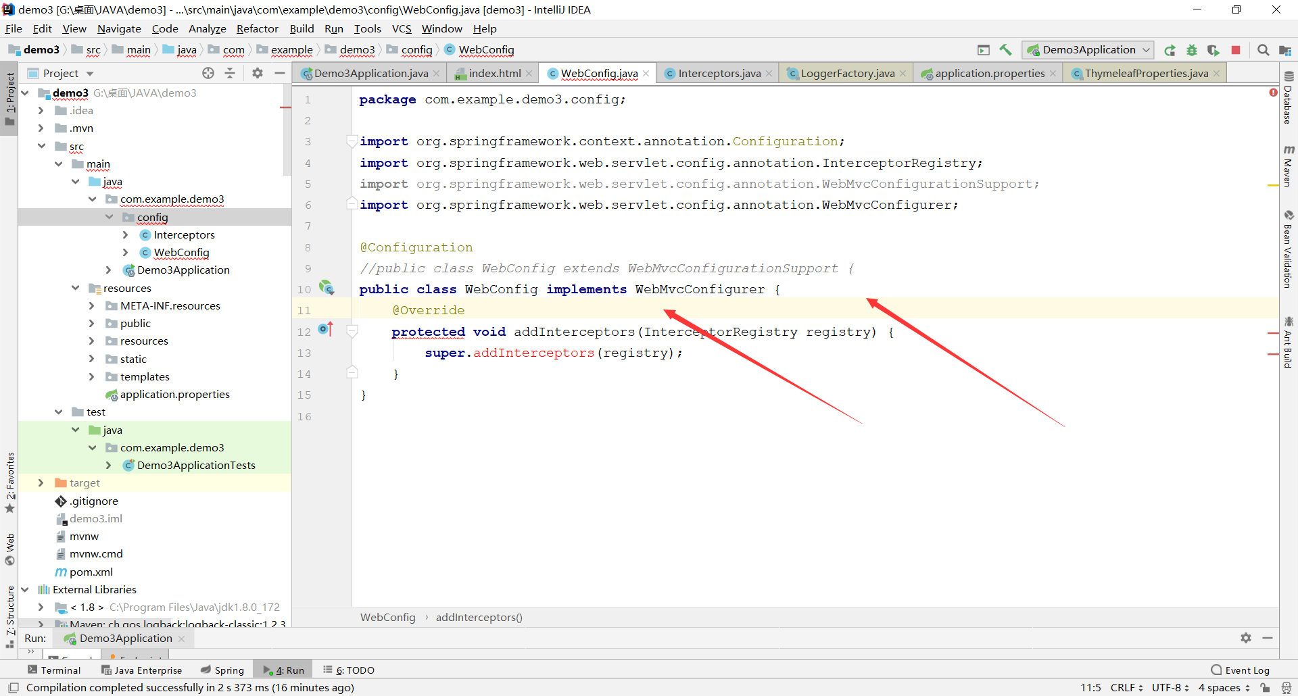Switch to index.html editor tab
Screen dimensions: 1298x696
pos(494,73)
